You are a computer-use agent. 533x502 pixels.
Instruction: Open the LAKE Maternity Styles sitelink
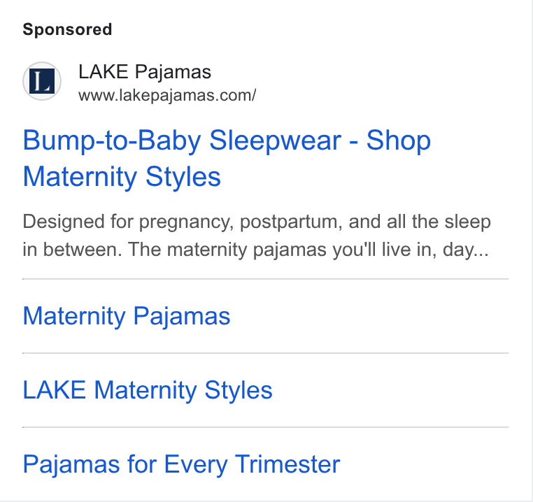click(148, 390)
